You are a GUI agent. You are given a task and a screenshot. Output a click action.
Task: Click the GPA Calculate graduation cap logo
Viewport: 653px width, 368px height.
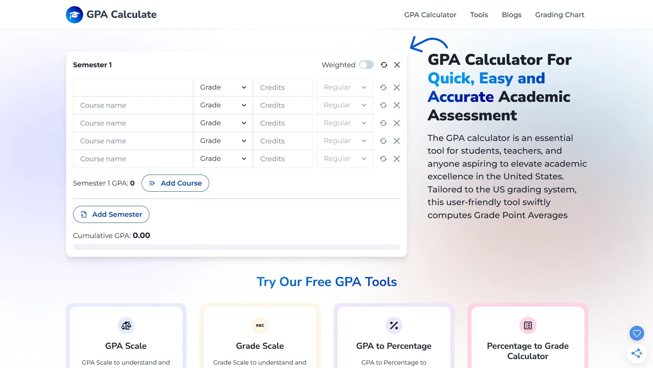click(x=74, y=15)
